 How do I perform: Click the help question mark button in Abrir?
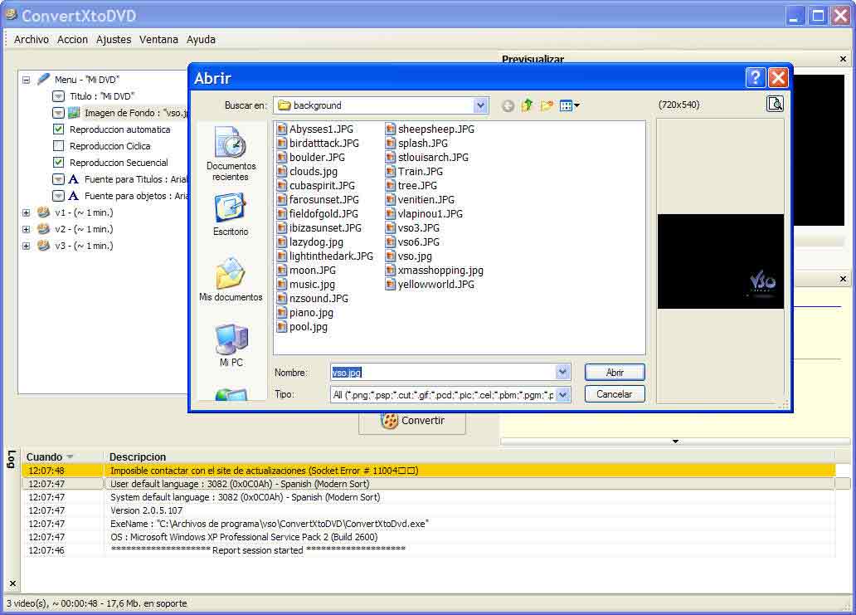pyautogui.click(x=755, y=77)
